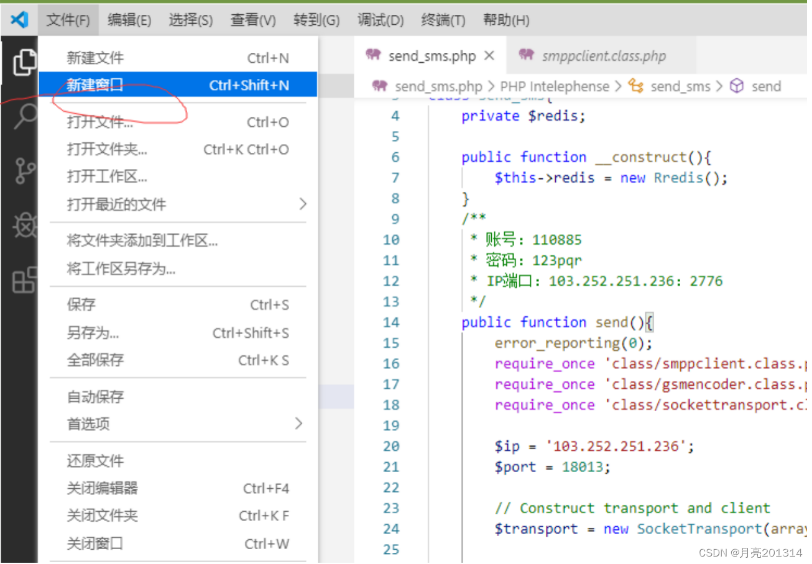Click PHP Intelephense breadcrumb segment
Viewport: 812px width, 564px height.
pos(555,86)
